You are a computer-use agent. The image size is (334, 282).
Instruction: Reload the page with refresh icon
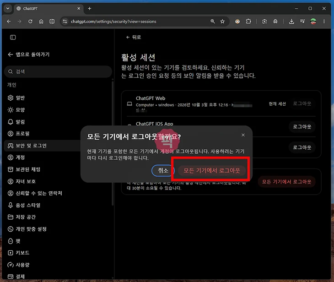[x=30, y=22]
